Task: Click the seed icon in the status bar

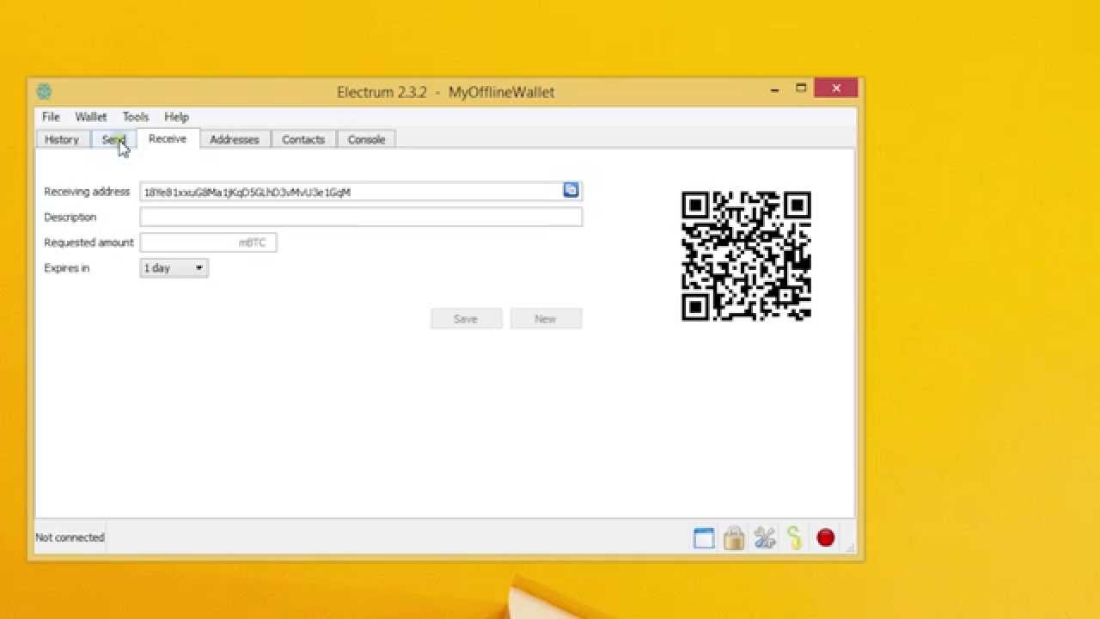Action: point(795,538)
